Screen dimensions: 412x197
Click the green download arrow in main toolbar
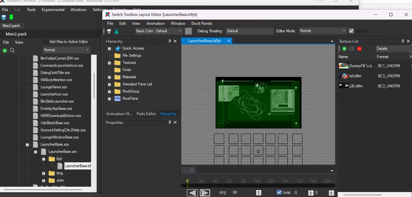[x=11, y=17]
